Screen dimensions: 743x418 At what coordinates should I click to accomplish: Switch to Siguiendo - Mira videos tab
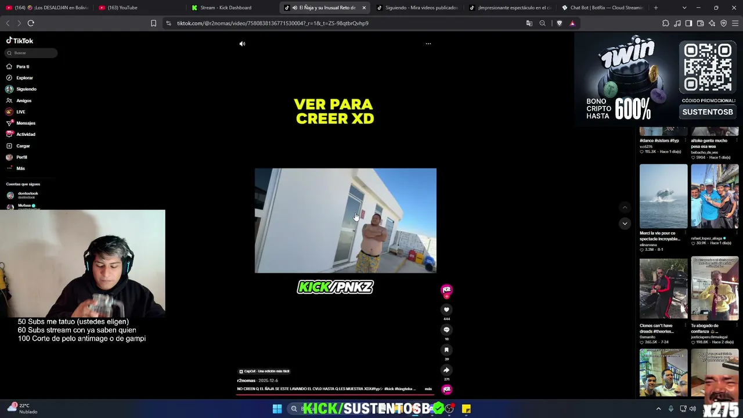click(418, 8)
